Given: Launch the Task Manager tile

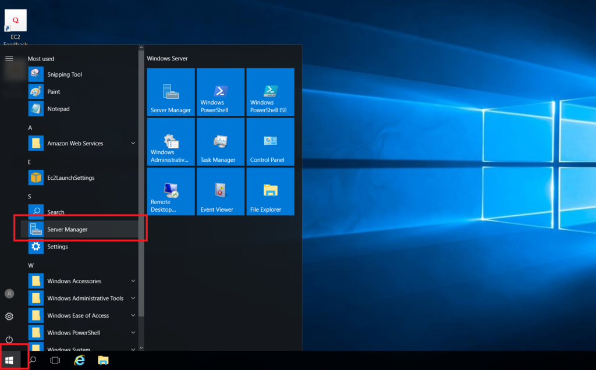Looking at the screenshot, I should click(221, 142).
